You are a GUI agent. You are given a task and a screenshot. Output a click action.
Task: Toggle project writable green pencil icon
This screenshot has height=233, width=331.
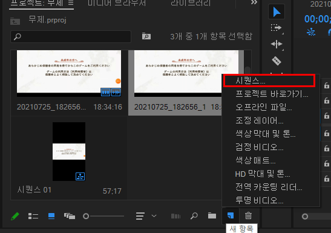click(15, 216)
